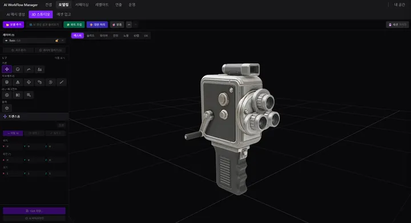411x223 pixels.
Task: Switch to the 3D 스튜디오 tab
Action: (x=41, y=14)
